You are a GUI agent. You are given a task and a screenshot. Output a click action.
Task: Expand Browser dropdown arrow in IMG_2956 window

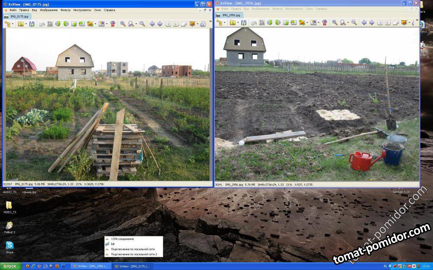[224, 22]
